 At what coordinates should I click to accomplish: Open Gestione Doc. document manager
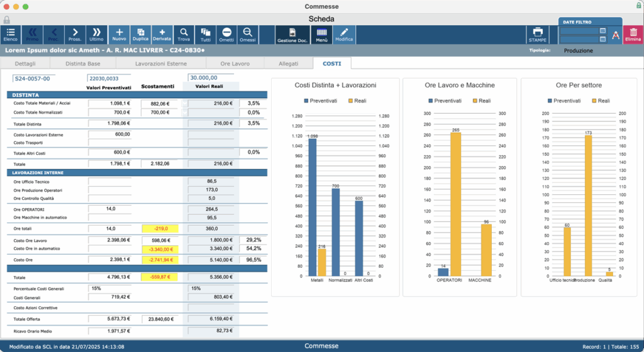click(x=292, y=35)
